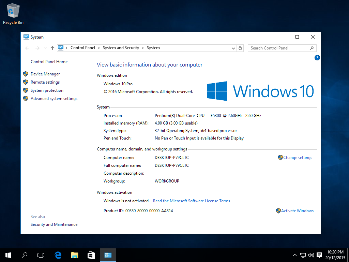Go to Control Panel breadcrumb
This screenshot has height=262, width=349.
point(83,48)
